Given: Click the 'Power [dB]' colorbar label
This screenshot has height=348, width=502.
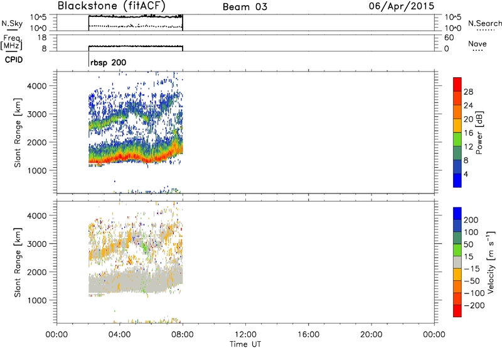Looking at the screenshot, I should pos(479,133).
